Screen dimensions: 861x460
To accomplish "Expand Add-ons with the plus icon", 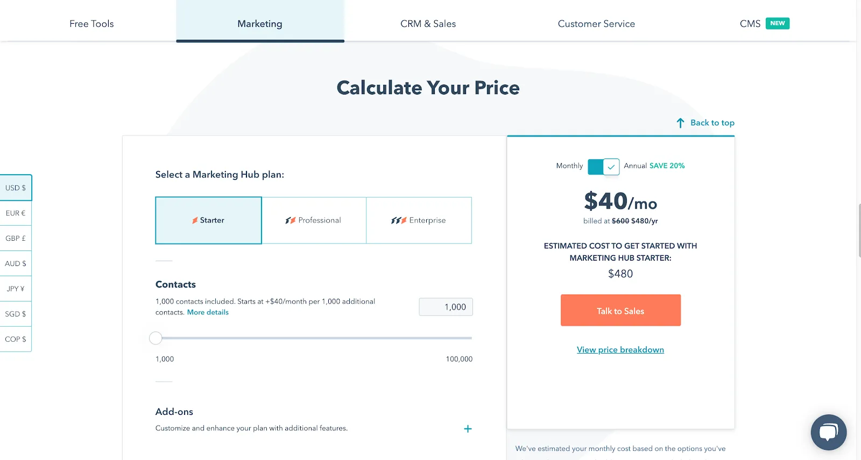I will point(468,429).
